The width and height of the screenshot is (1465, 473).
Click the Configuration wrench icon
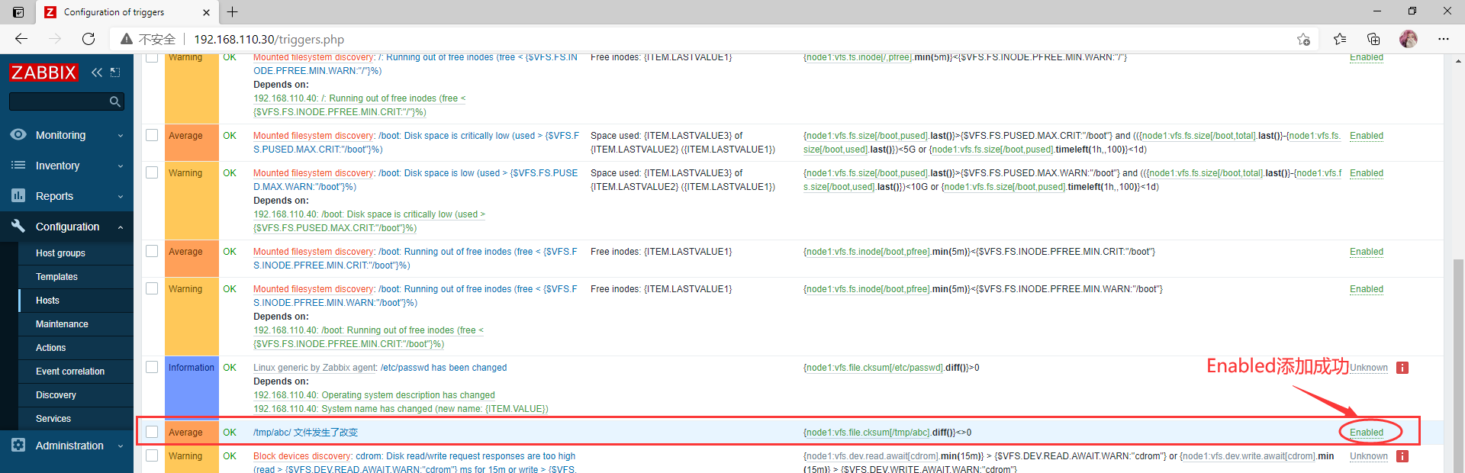(18, 226)
